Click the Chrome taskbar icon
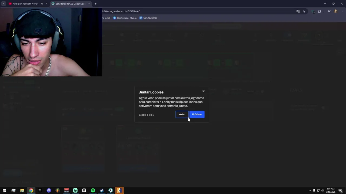Image resolution: width=346 pixels, height=194 pixels. 31,190
